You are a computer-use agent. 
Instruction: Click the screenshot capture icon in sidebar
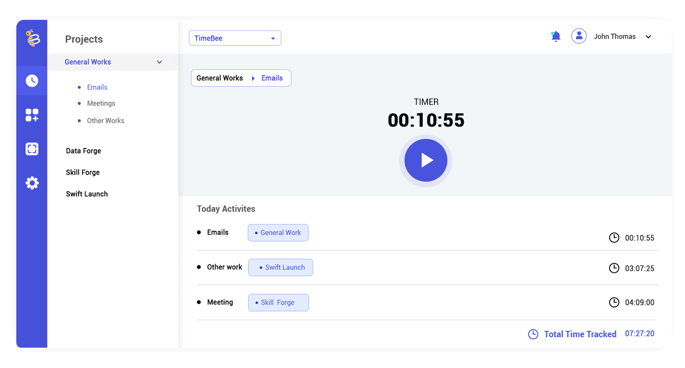pos(32,148)
